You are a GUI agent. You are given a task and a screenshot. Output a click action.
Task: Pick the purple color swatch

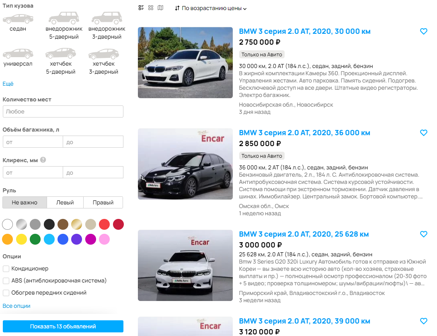77,239
